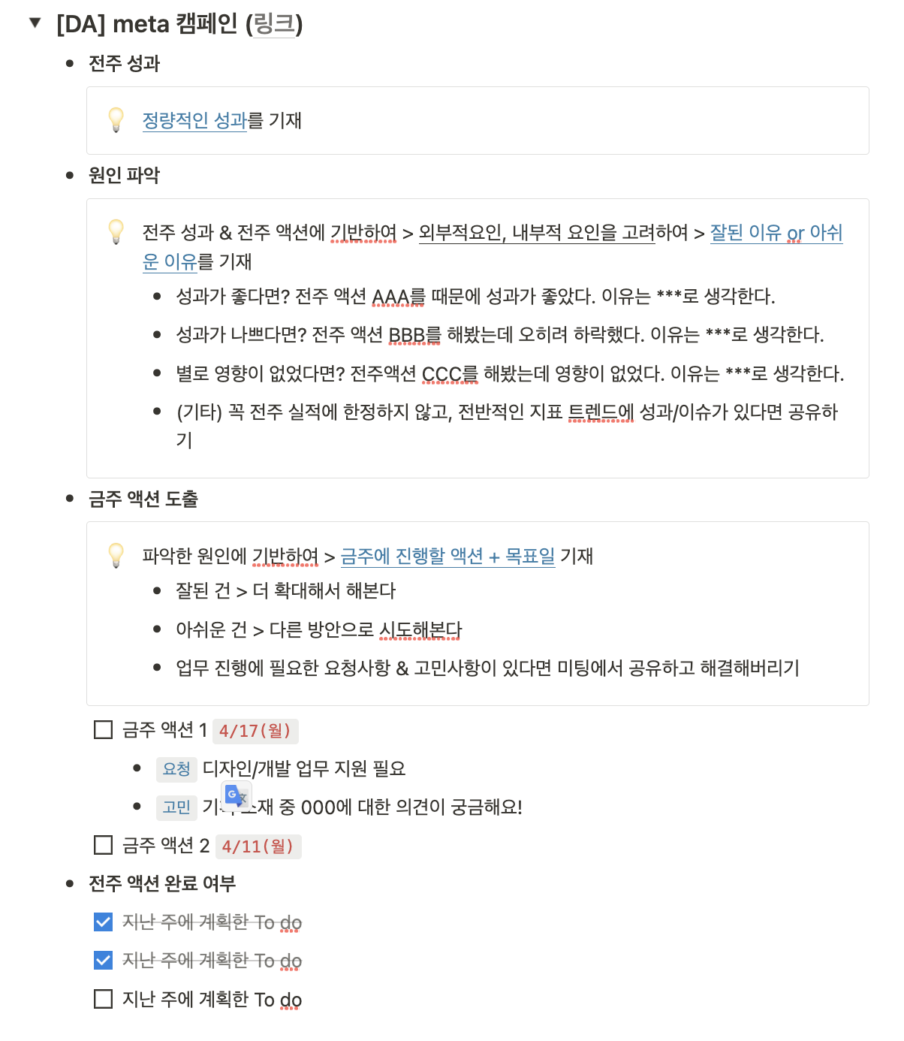Click the lightbulb icon in 원인 파악 callout
Image resolution: width=904 pixels, height=1041 pixels.
(116, 232)
